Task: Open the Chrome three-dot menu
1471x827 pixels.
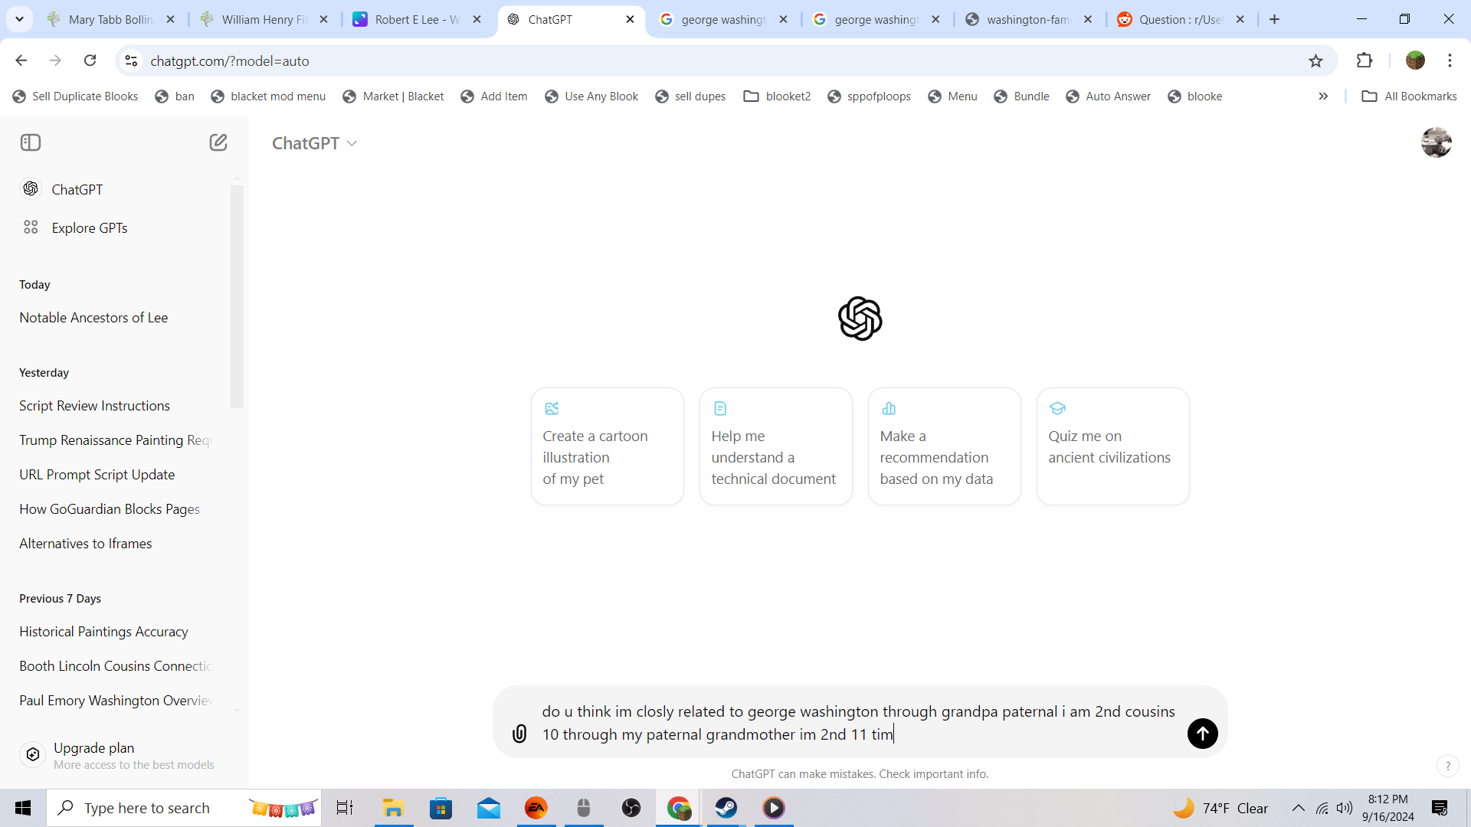Action: [x=1450, y=61]
